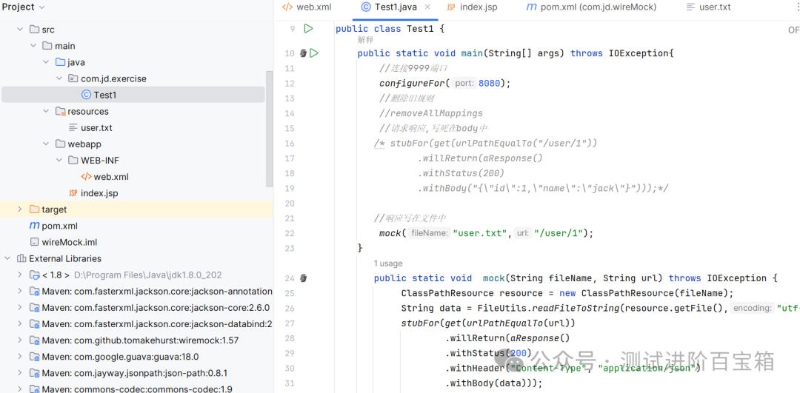Collapse the resources folder chevron
Image resolution: width=800 pixels, height=393 pixels.
pos(46,111)
